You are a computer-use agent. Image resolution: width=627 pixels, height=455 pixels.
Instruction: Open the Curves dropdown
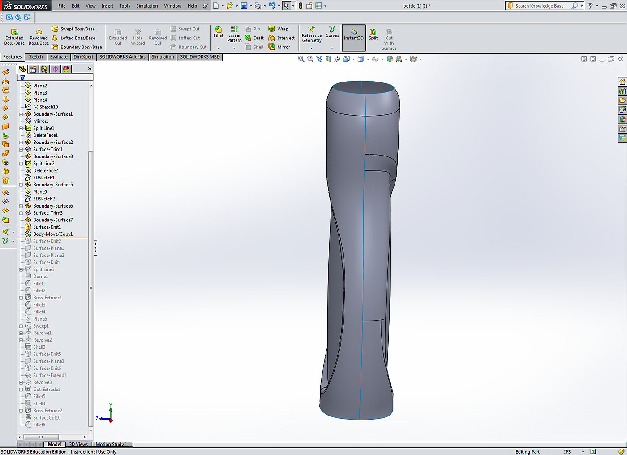332,48
